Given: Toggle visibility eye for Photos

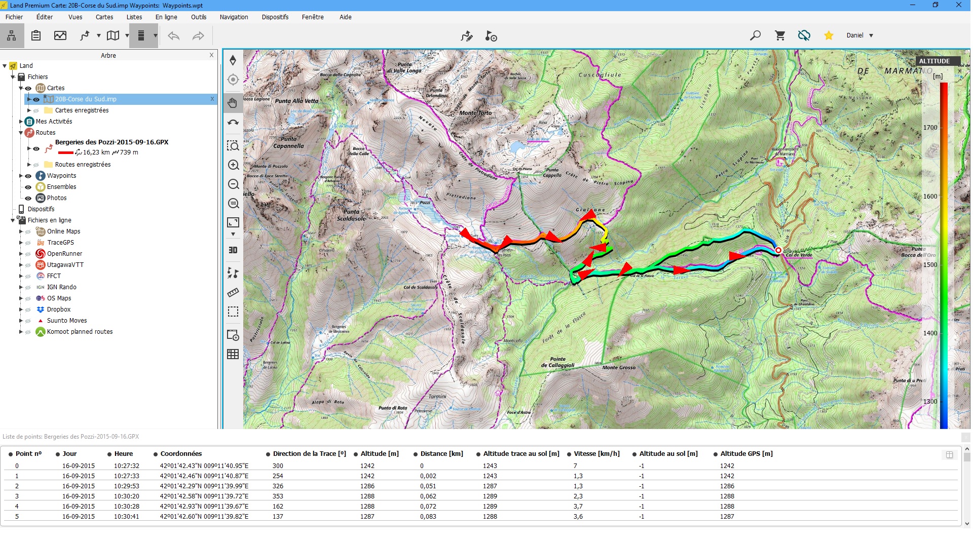Looking at the screenshot, I should click(x=28, y=199).
